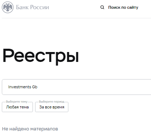
Task: Open the Любая тема topic dropdown
Action: (x=17, y=107)
